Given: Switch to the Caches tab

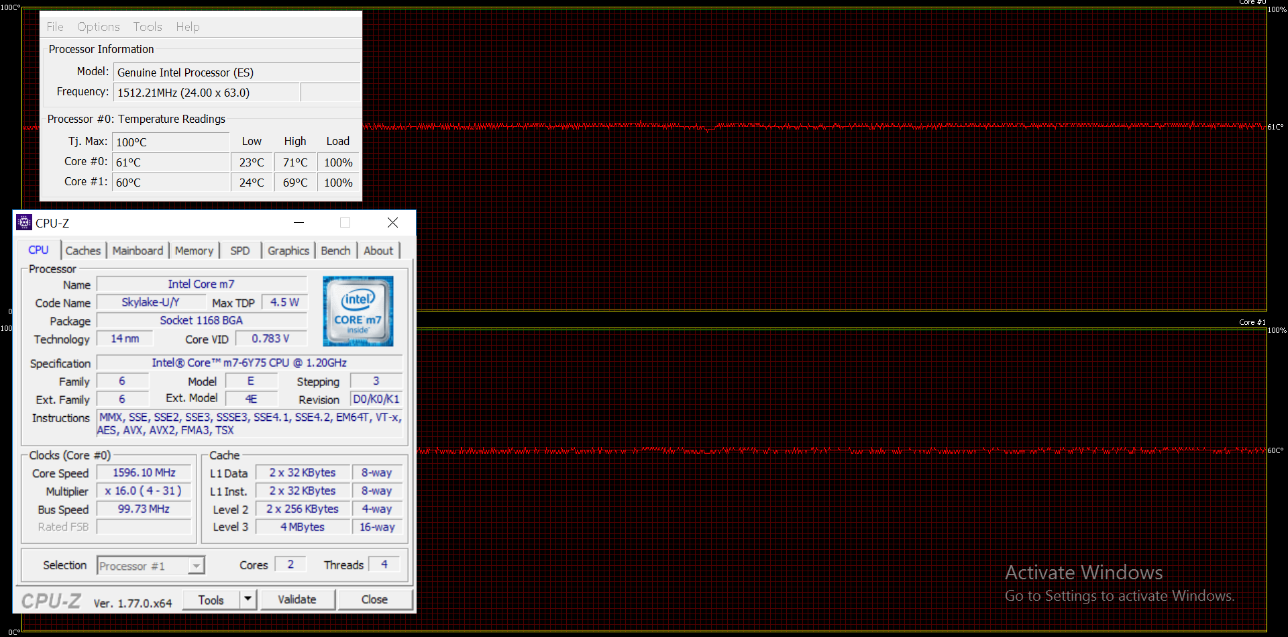Looking at the screenshot, I should 83,250.
